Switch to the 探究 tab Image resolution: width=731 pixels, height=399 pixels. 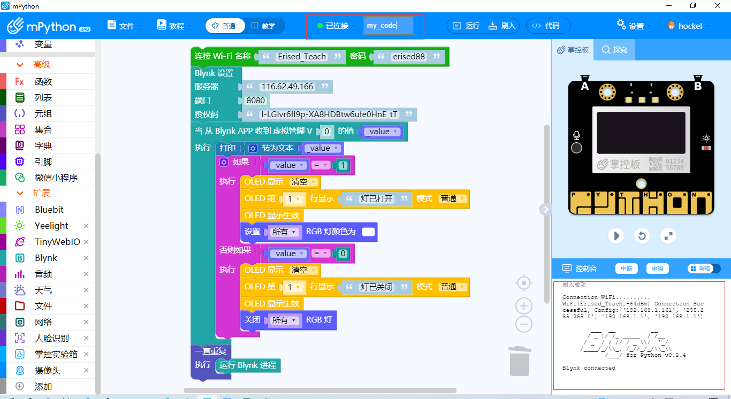[614, 50]
